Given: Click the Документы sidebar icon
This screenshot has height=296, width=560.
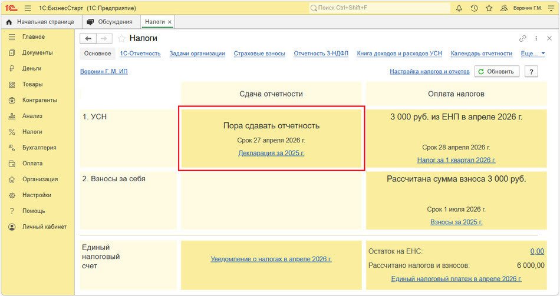Looking at the screenshot, I should (12, 53).
